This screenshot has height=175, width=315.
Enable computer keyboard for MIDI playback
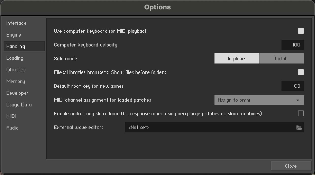[301, 31]
